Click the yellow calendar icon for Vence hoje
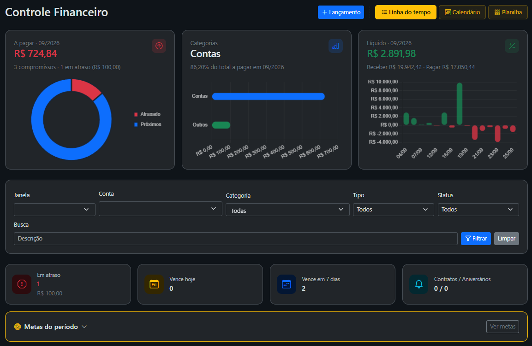532x346 pixels. coord(154,284)
